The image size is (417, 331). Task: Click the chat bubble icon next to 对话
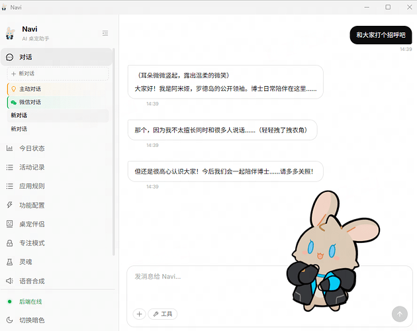[x=9, y=57]
